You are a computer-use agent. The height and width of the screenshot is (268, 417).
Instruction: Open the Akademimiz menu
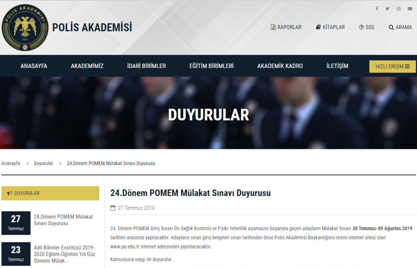point(87,66)
